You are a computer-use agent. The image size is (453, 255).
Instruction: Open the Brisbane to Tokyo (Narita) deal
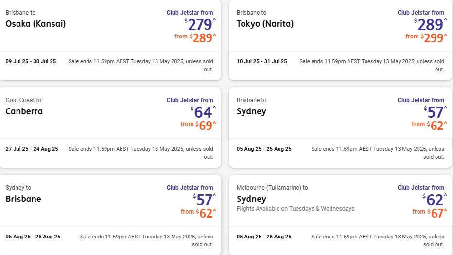(x=340, y=40)
